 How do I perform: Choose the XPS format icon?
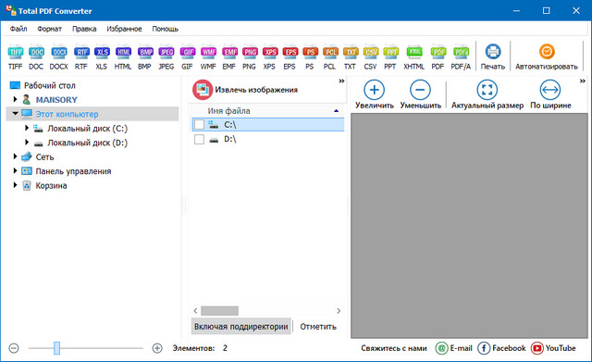click(270, 52)
